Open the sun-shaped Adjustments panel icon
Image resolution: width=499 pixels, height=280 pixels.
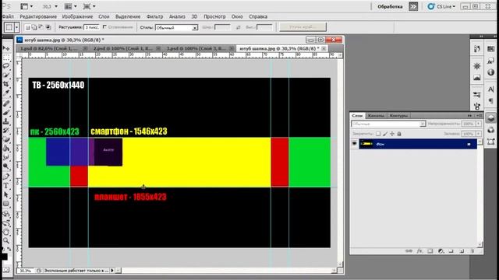tap(476, 66)
